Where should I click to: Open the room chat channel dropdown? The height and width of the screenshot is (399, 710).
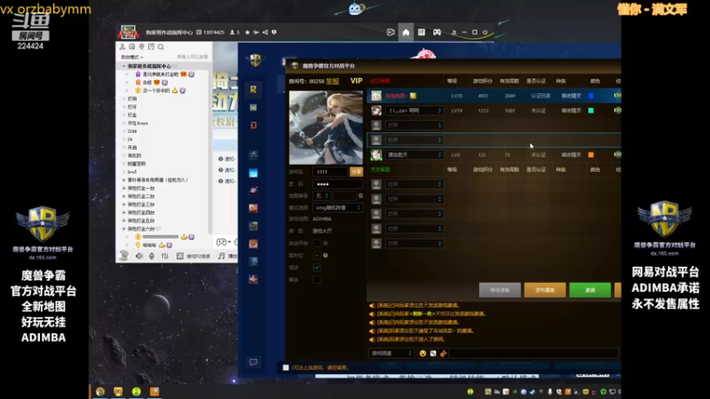(391, 353)
